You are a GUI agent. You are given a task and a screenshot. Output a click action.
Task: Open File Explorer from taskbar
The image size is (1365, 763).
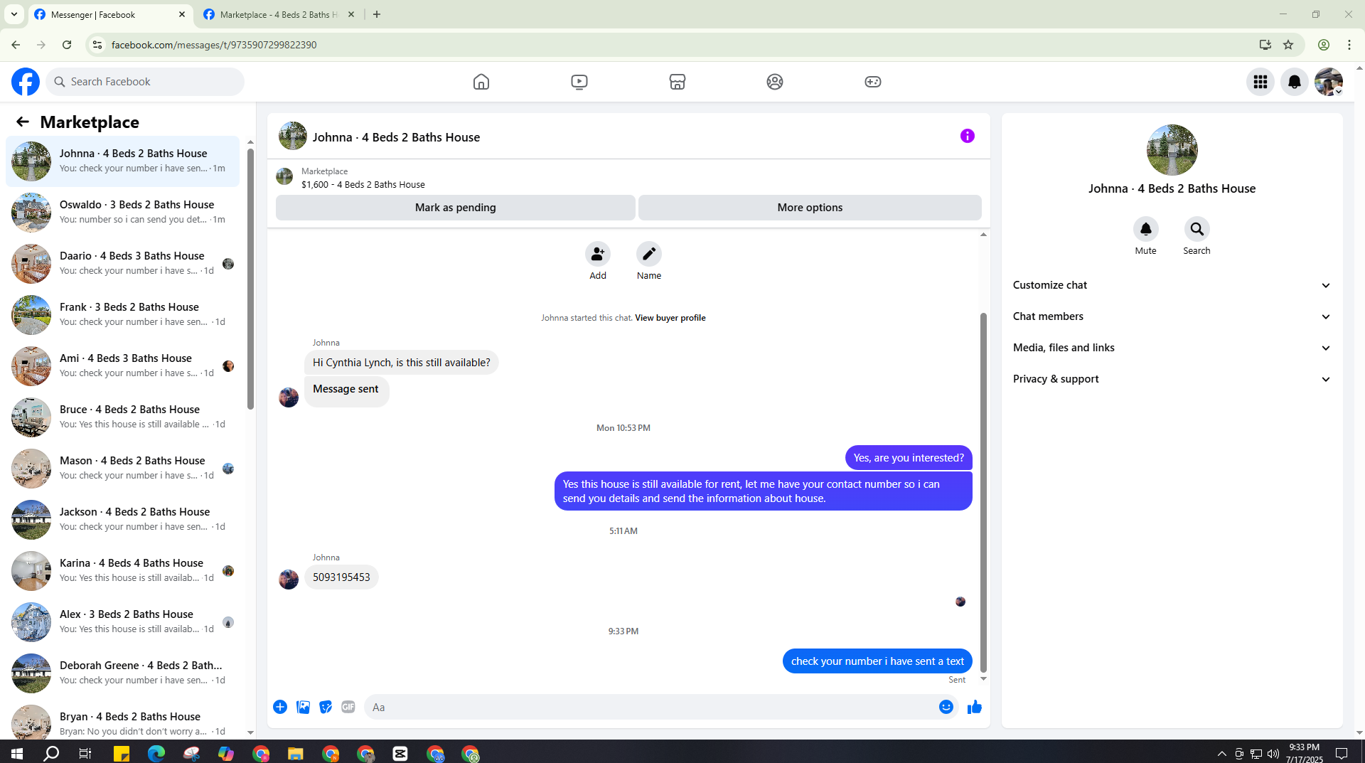coord(295,753)
